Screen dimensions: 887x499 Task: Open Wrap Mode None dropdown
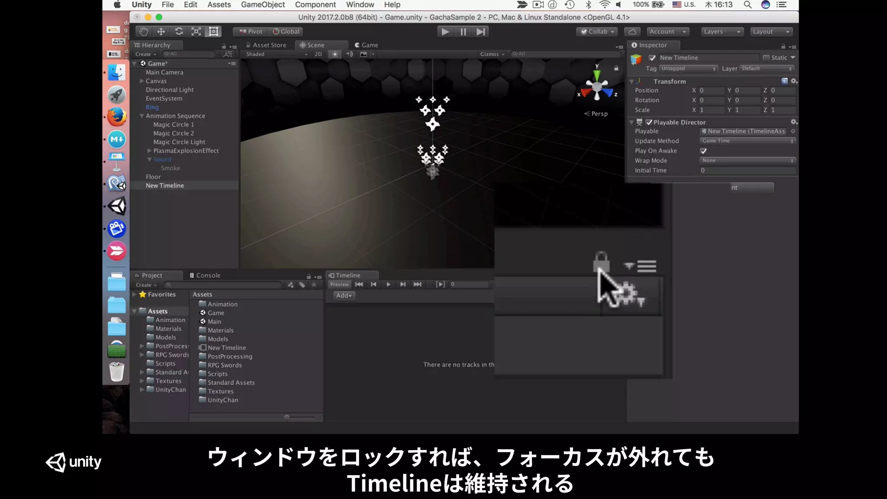(748, 160)
